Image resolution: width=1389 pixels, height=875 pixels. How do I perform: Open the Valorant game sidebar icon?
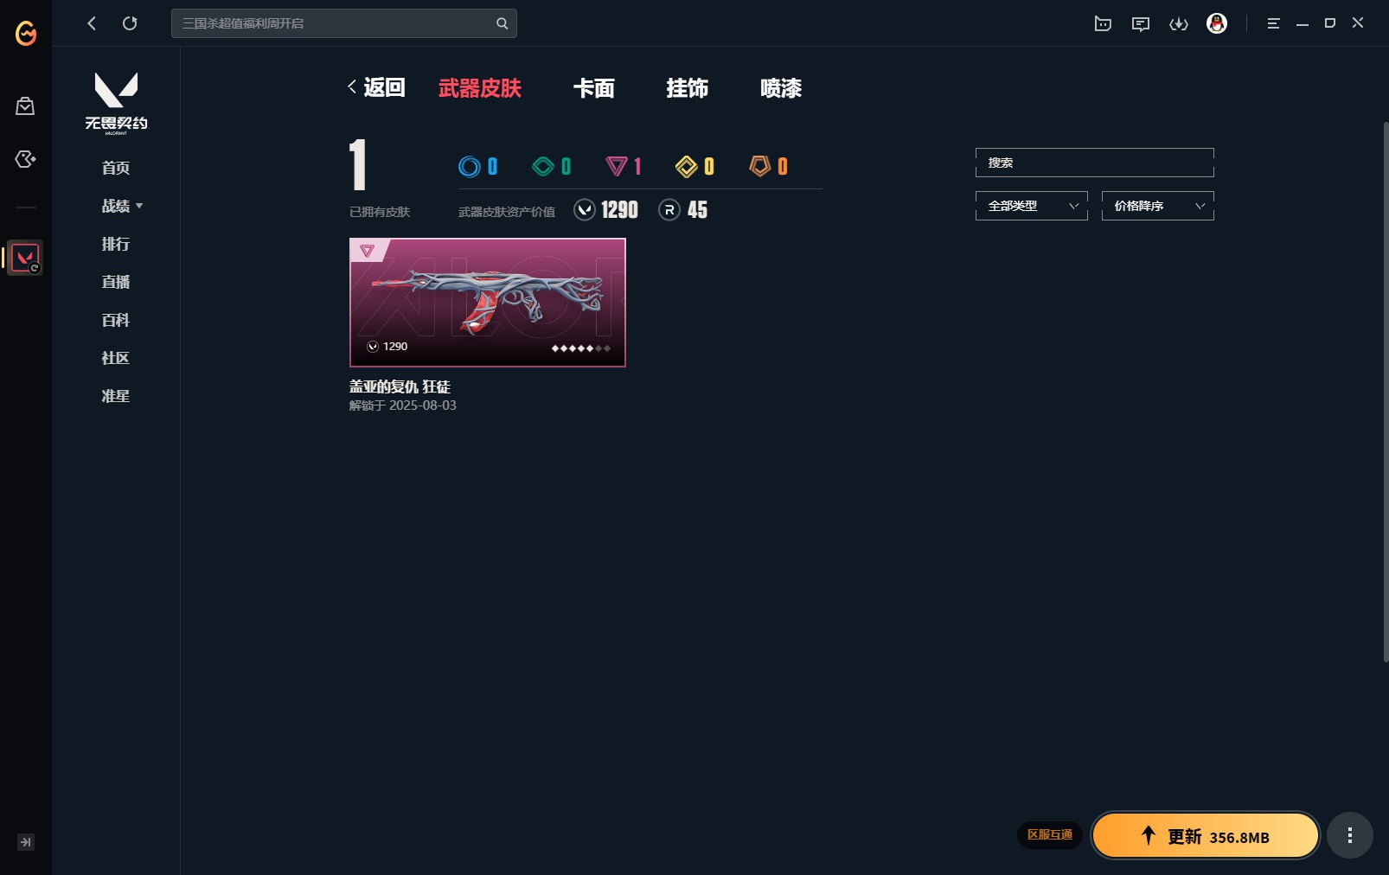(25, 258)
